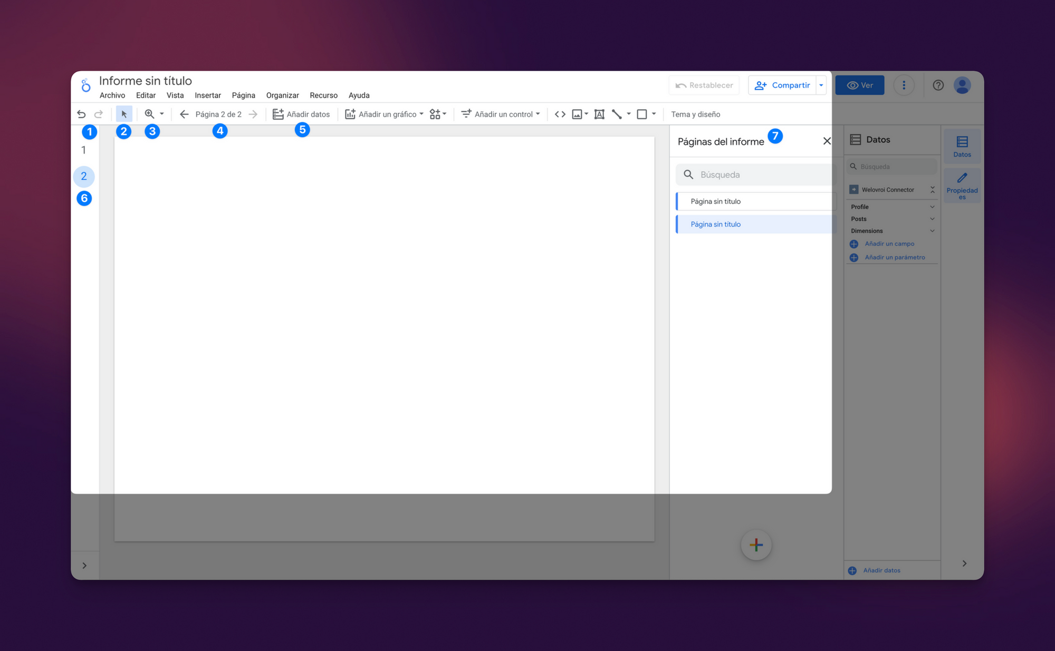Screen dimensions: 1055x651
Task: Click Búsqueda field in Páginas del informe
Action: click(756, 174)
